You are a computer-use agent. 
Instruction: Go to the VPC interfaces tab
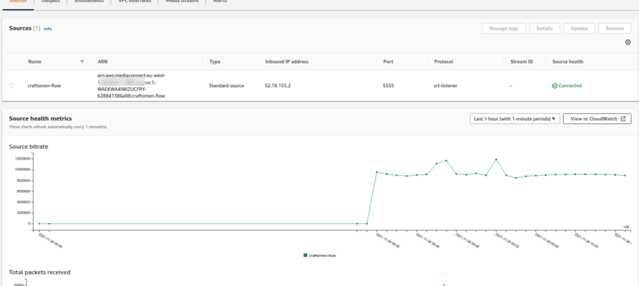(135, 2)
